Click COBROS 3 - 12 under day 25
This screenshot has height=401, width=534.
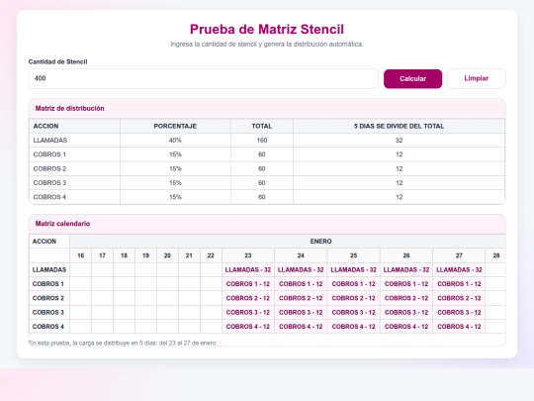coord(353,312)
